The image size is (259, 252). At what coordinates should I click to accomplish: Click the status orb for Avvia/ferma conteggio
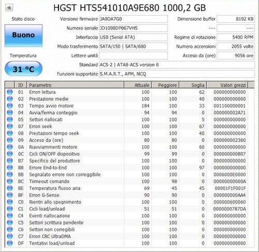pyautogui.click(x=10, y=112)
